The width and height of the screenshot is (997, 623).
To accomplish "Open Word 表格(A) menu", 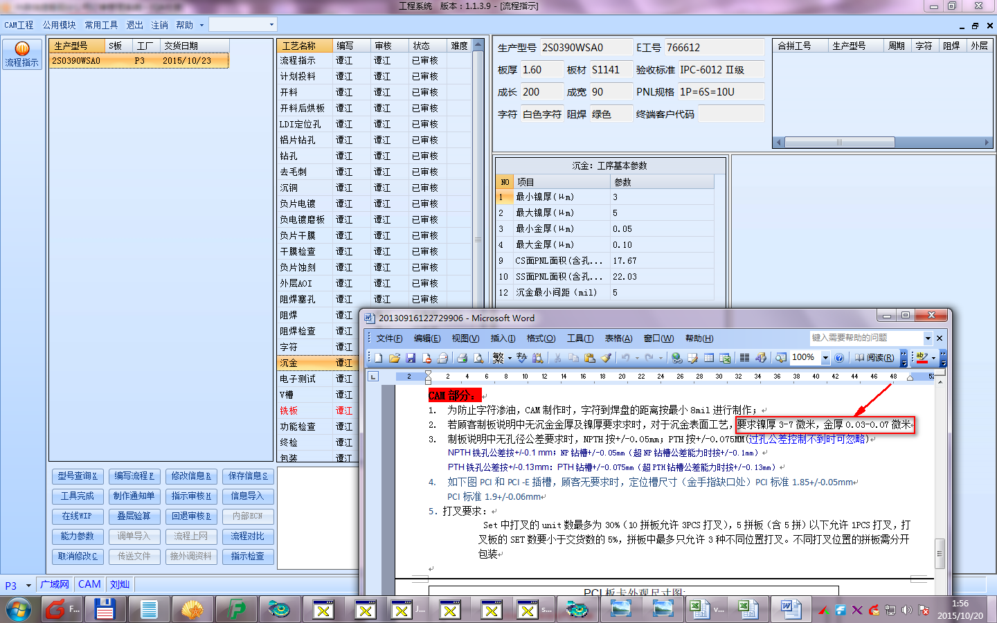I will point(618,338).
